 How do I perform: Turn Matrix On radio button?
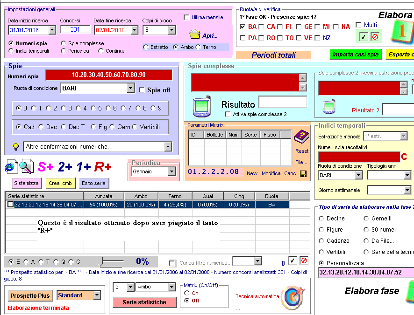tap(187, 293)
